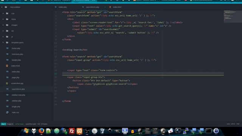Click the fonts folder icon
This screenshot has height=136, width=242.
pos(7,19)
